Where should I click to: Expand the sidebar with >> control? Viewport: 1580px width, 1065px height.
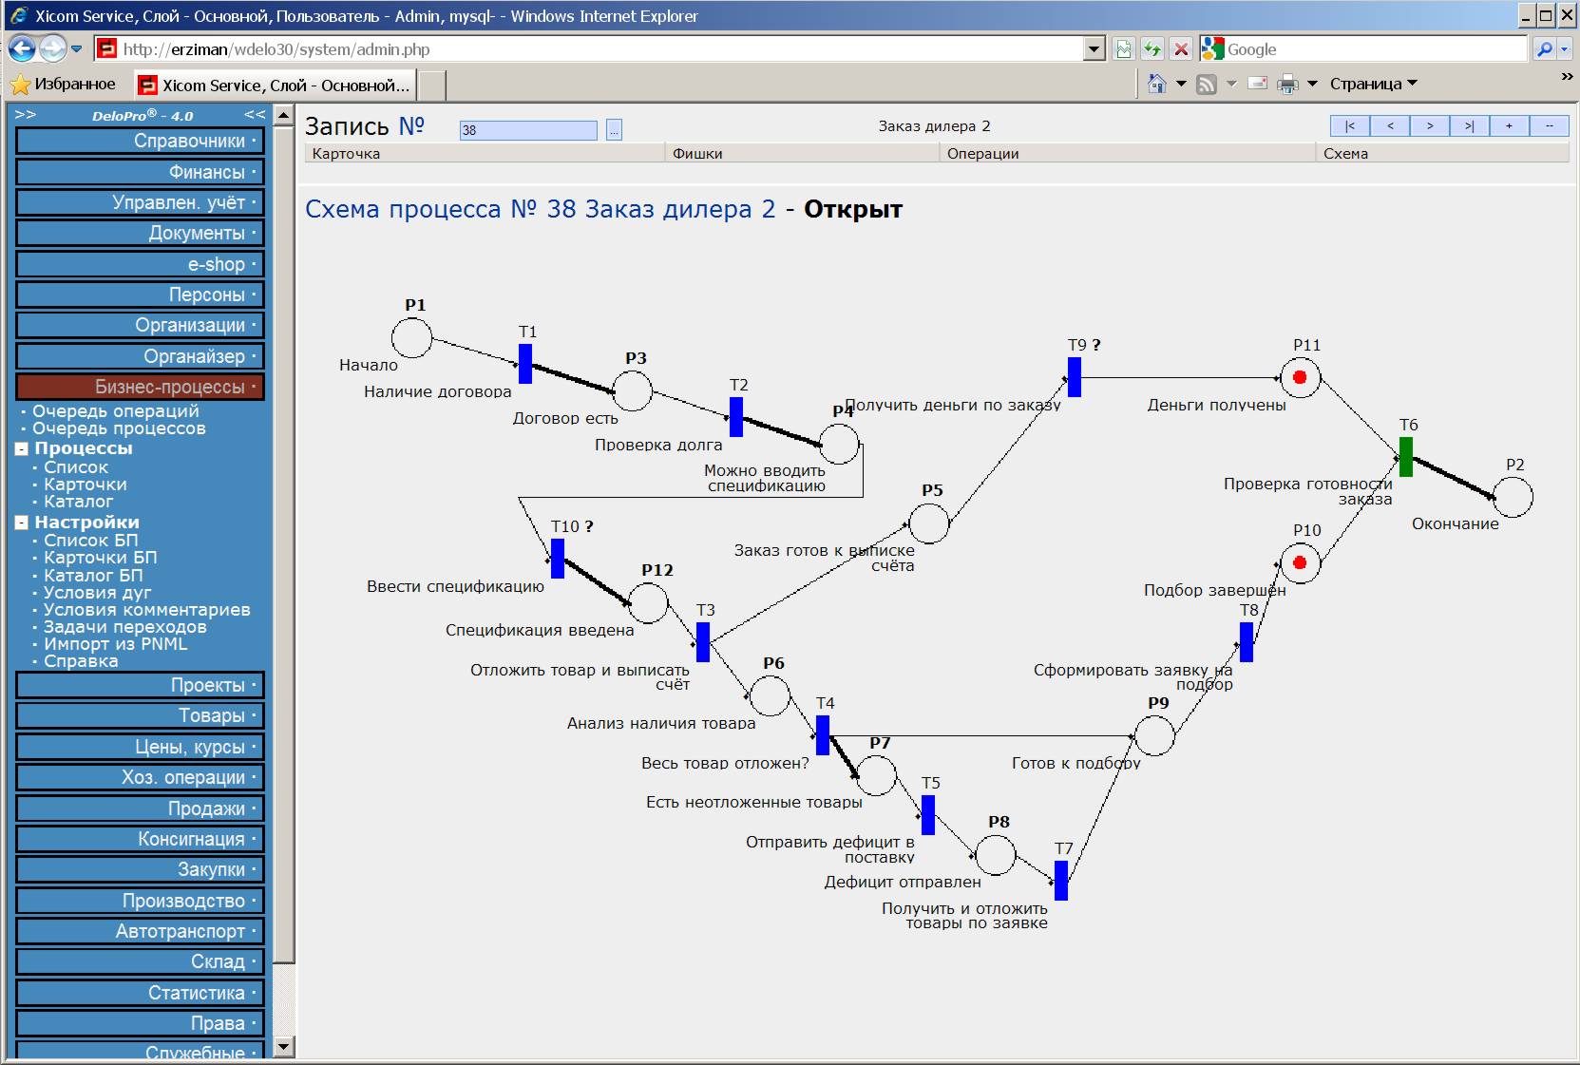[26, 115]
